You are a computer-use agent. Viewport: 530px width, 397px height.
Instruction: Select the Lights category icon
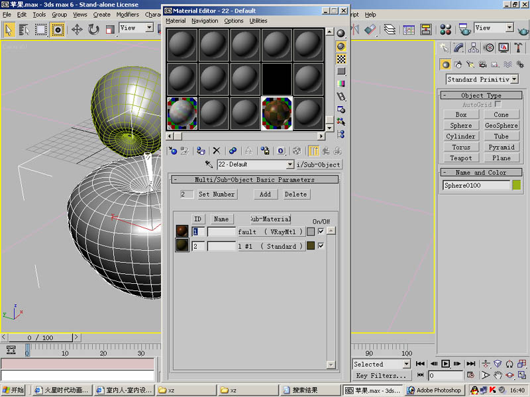coord(470,64)
